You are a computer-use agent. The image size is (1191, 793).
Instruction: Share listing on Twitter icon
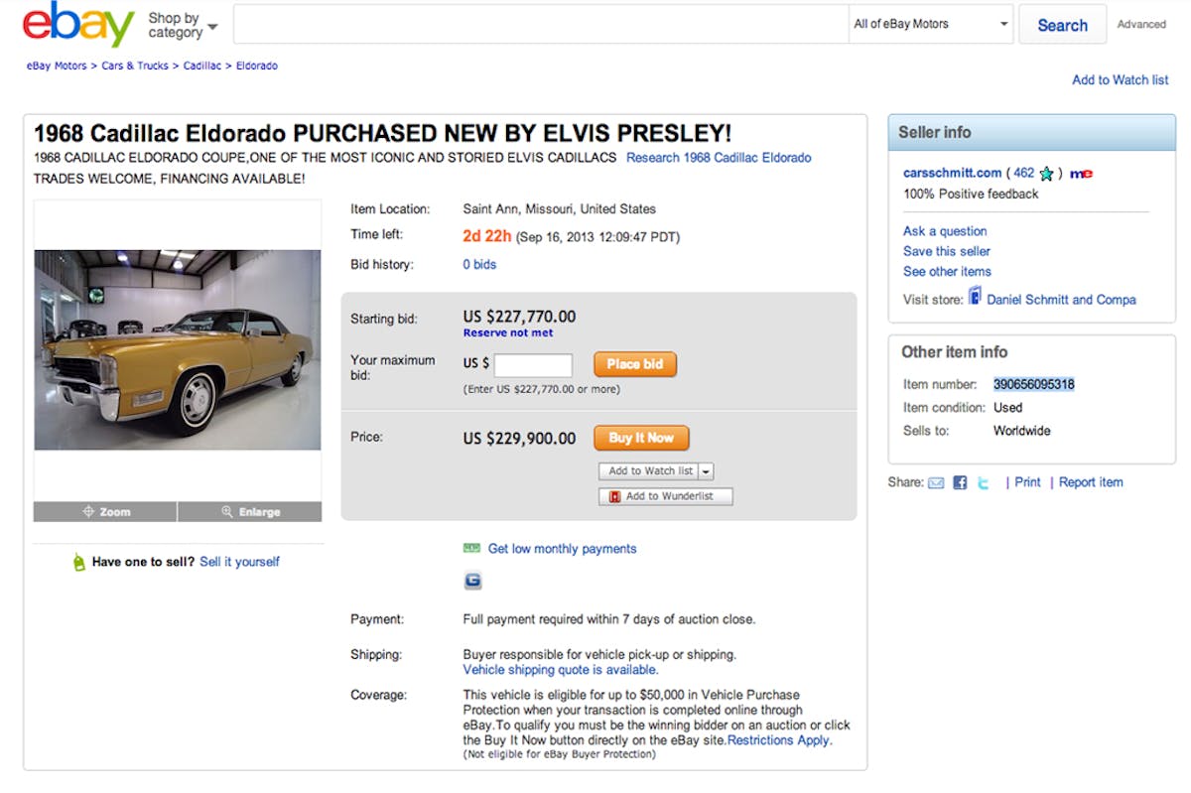tap(984, 483)
